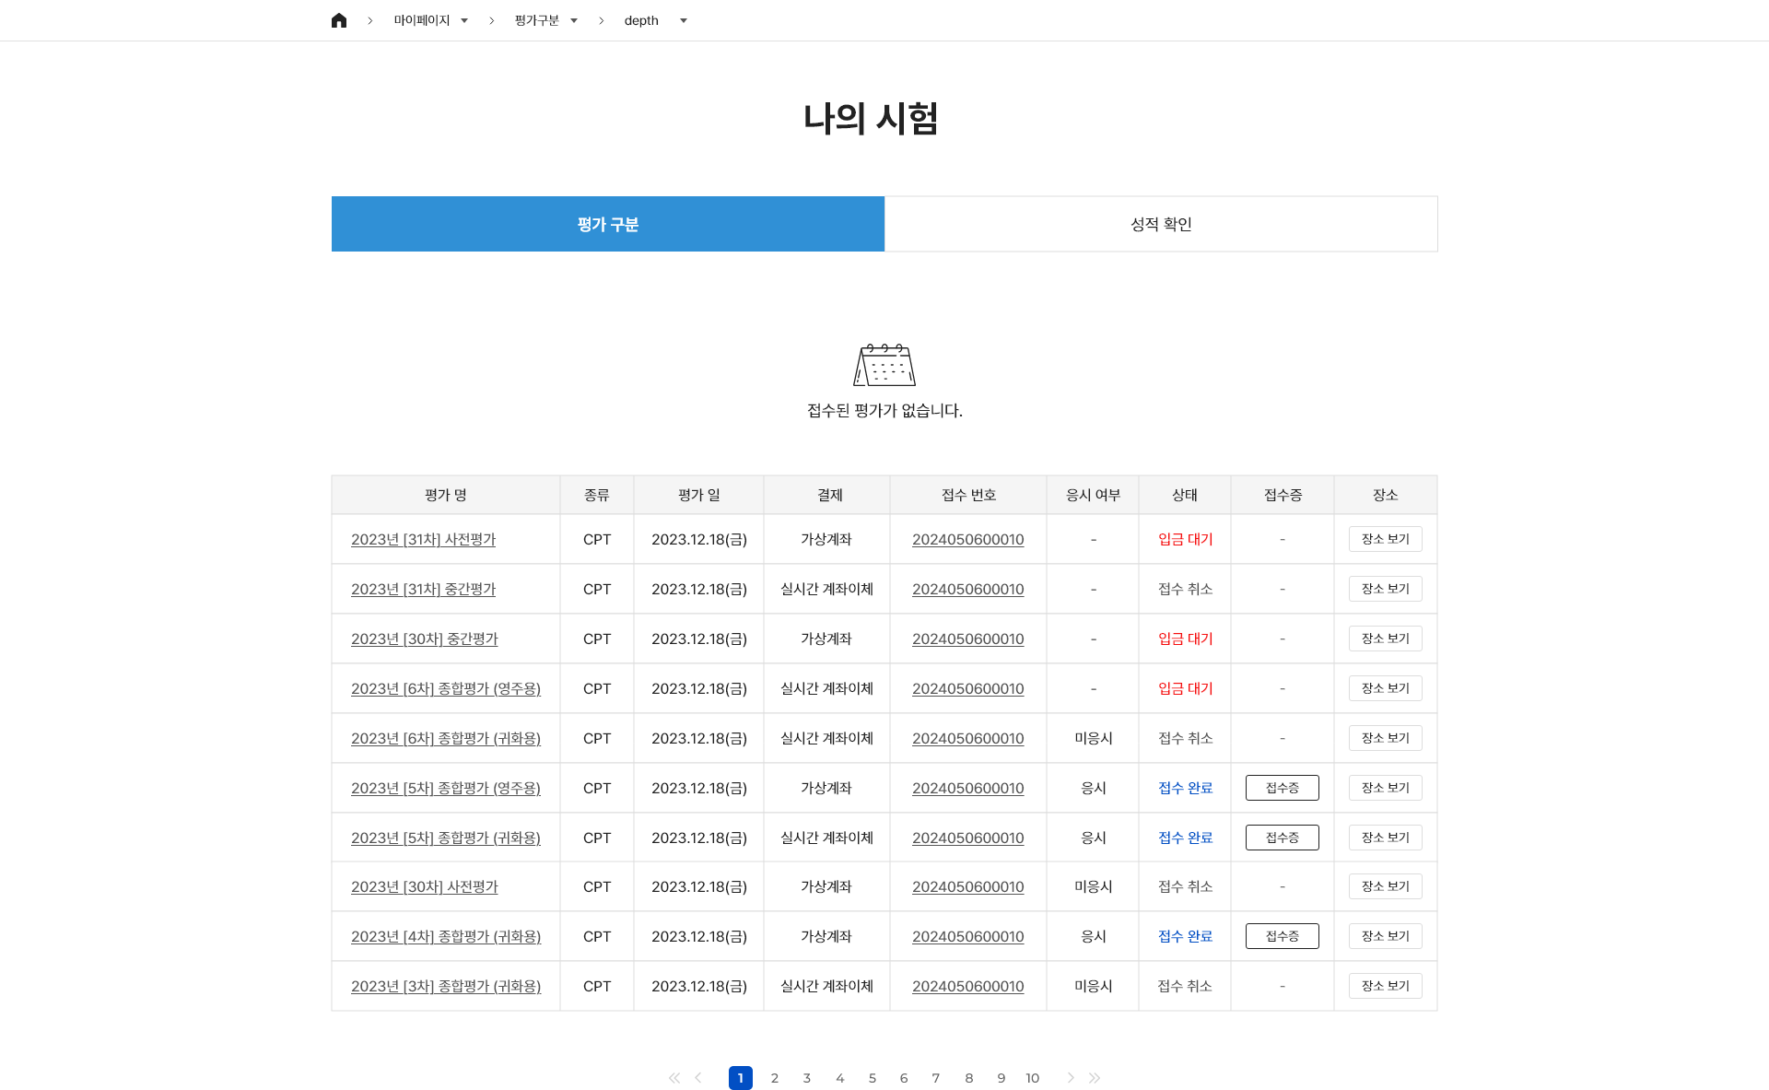Open the depth breadcrumb dropdown
This screenshot has height=1090, width=1769.
[x=656, y=20]
